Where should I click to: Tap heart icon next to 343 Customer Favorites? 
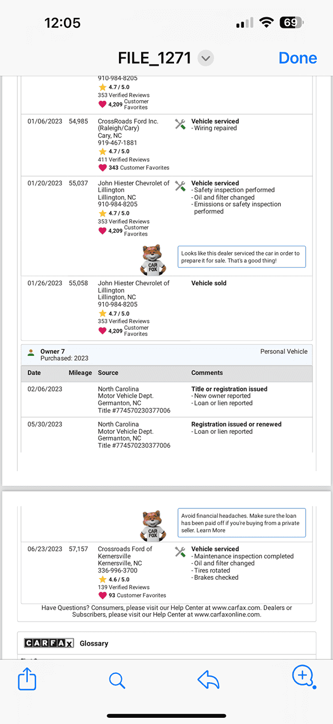pyautogui.click(x=102, y=168)
